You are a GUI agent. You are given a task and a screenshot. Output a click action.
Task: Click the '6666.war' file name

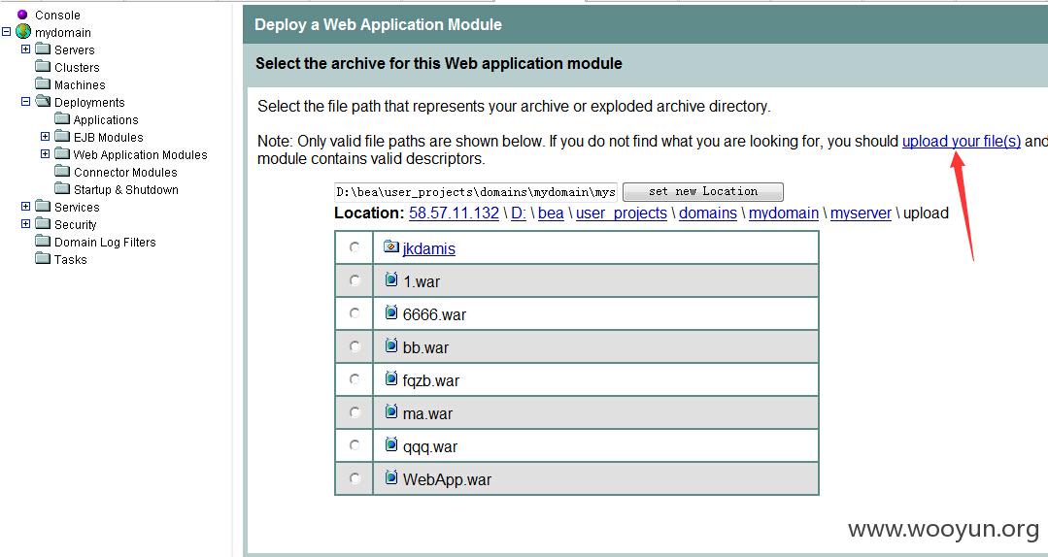coord(434,314)
